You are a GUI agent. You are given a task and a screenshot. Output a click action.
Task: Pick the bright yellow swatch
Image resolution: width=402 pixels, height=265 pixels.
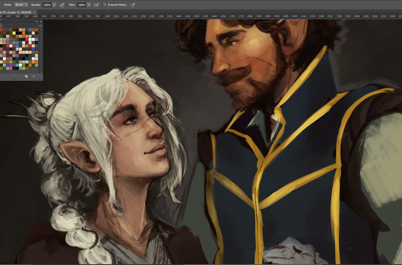point(14,33)
